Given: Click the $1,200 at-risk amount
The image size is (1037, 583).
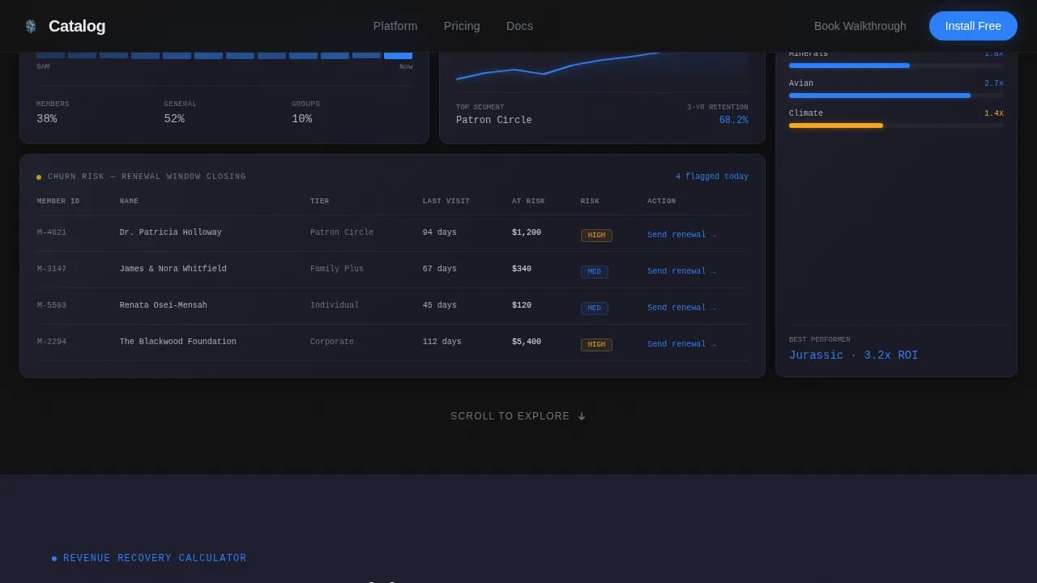Looking at the screenshot, I should tap(527, 232).
